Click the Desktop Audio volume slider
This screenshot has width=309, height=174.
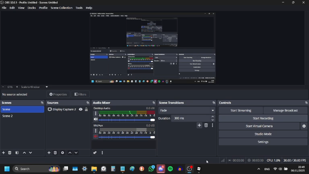tap(127, 120)
